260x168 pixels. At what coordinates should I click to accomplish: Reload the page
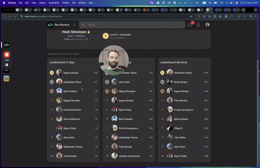(15, 16)
